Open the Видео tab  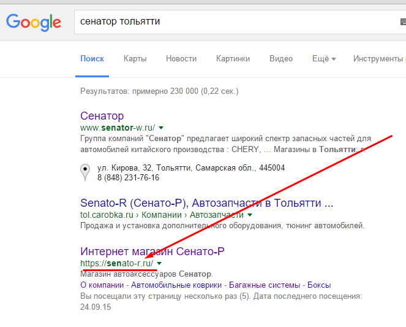click(x=281, y=59)
